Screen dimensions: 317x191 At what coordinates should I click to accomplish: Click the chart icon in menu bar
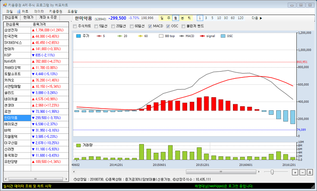[19, 12]
